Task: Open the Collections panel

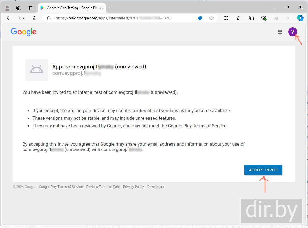Action: pos(251,18)
